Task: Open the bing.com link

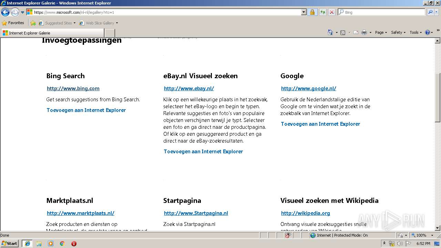Action: 73,89
